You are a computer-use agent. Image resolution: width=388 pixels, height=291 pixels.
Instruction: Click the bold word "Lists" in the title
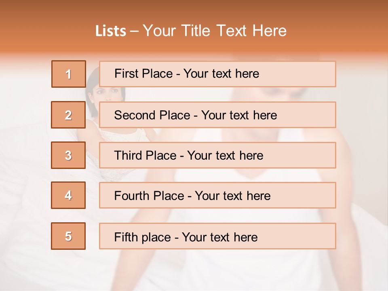click(110, 31)
